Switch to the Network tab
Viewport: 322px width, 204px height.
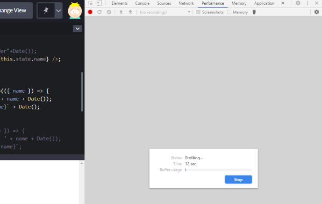click(186, 3)
